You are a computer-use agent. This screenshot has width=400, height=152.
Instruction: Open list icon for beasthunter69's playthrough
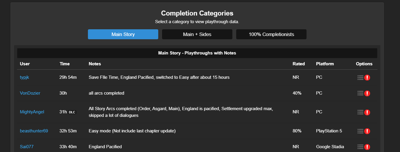[360, 131]
